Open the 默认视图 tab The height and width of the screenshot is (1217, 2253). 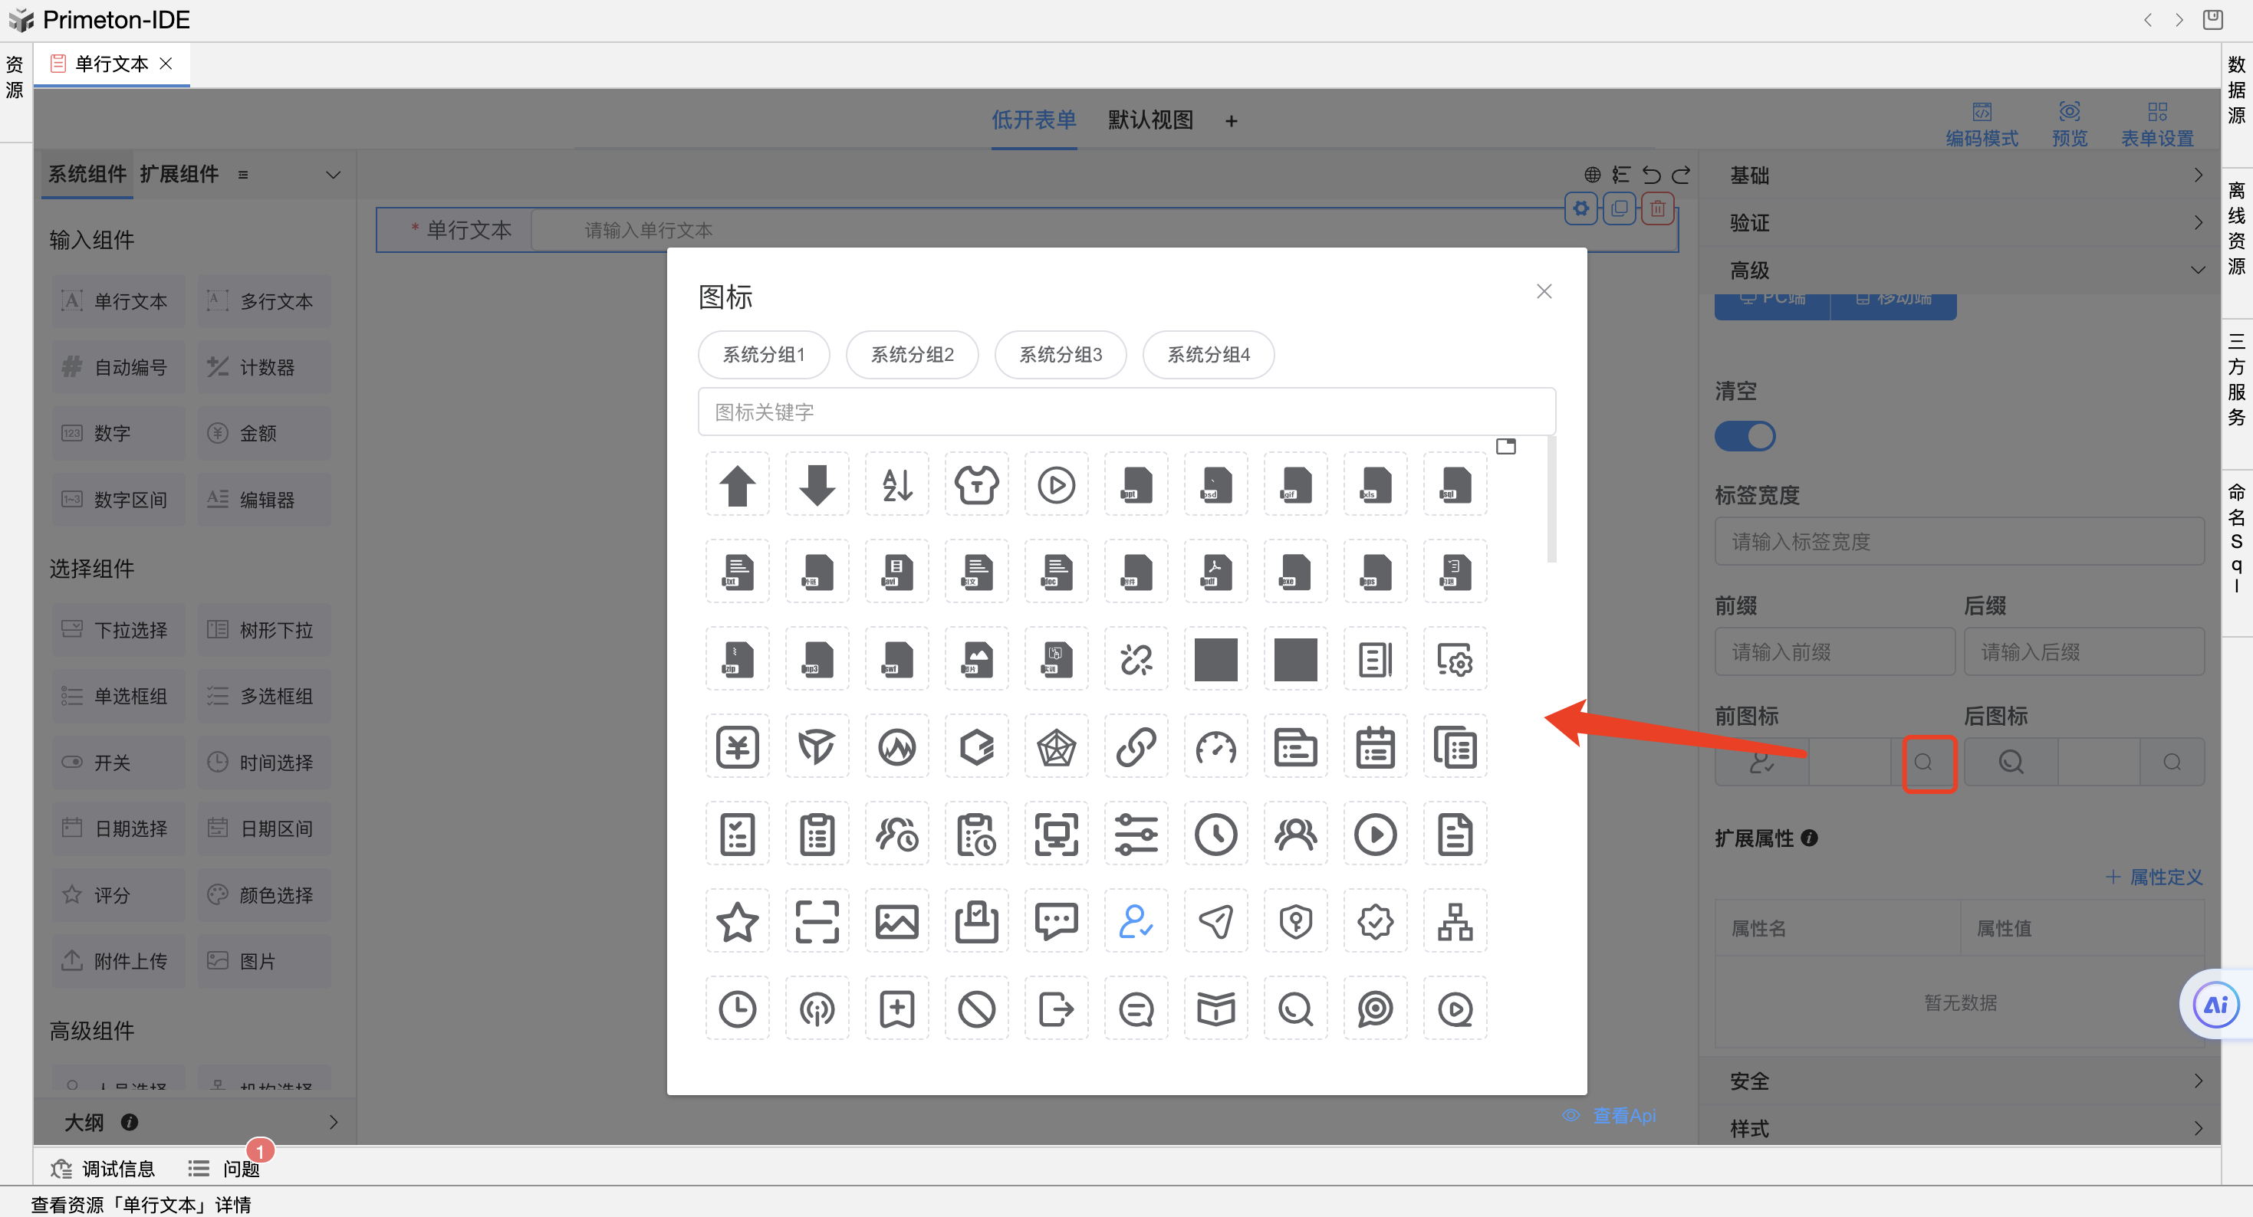[1150, 120]
